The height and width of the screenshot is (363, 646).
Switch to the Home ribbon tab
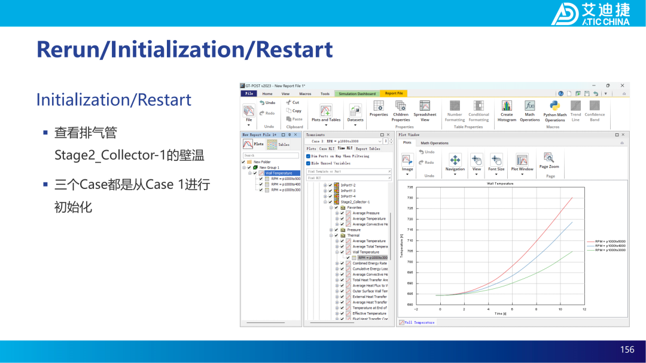267,94
